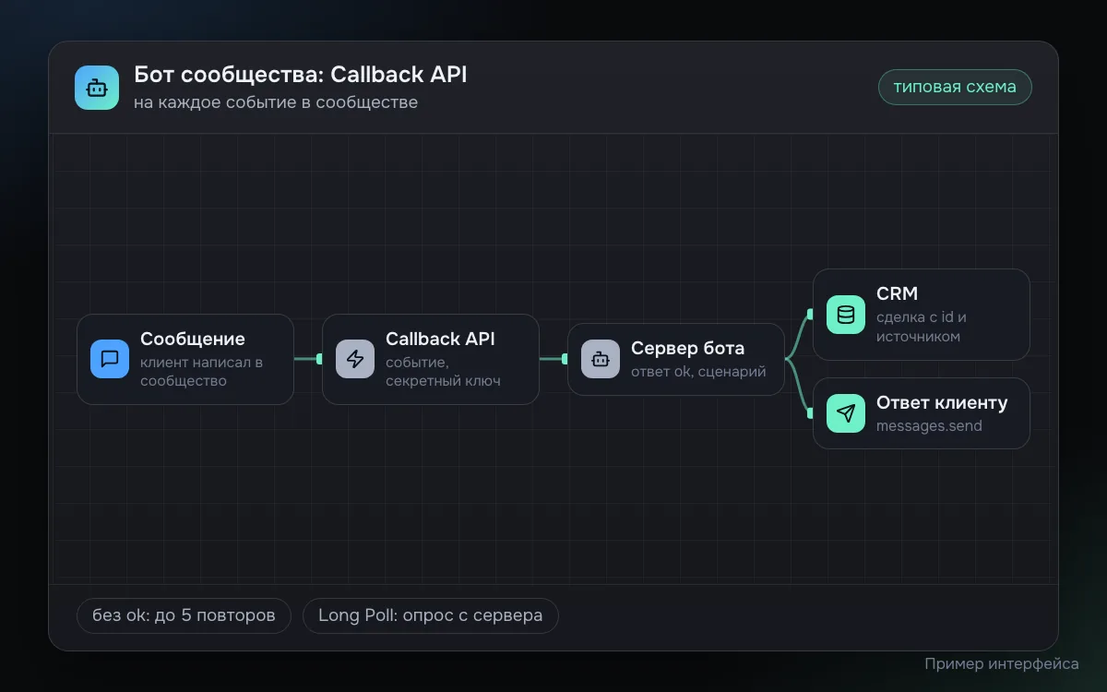Select the Сервер бота node title
1107x692 pixels.
[x=687, y=348]
